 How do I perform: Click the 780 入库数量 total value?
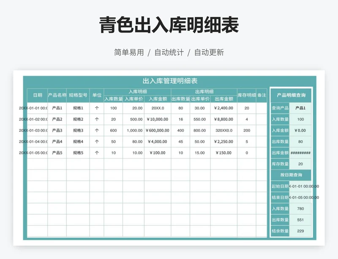(x=300, y=209)
